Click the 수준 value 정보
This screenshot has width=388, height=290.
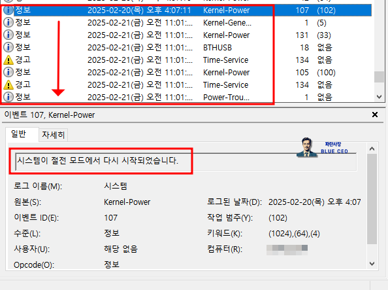[x=112, y=233]
